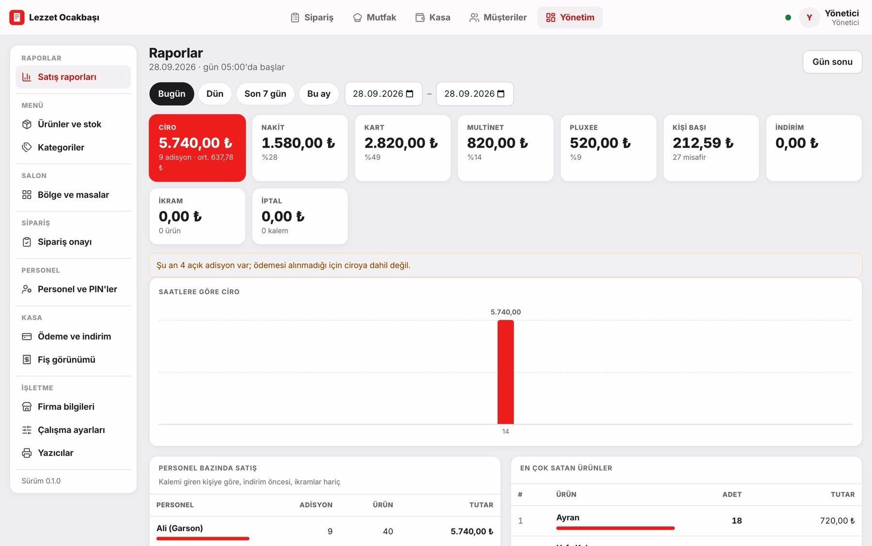Viewport: 872px width, 546px height.
Task: Click the Sürüm 0.1.0 version text
Action: coord(41,481)
